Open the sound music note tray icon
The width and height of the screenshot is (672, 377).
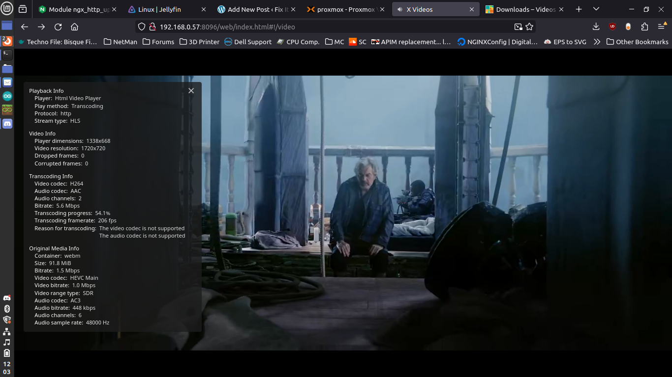[x=7, y=342]
